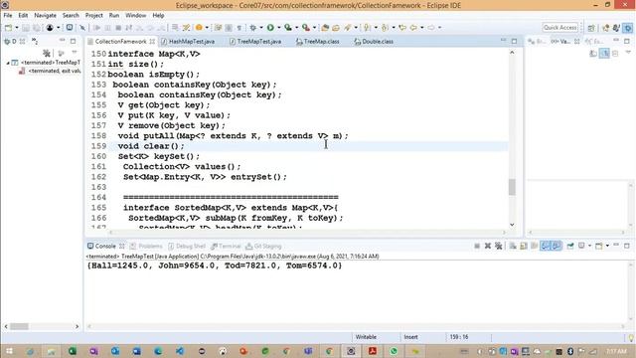Image resolution: width=636 pixels, height=358 pixels.
Task: Open the Edit menu
Action: (x=23, y=15)
